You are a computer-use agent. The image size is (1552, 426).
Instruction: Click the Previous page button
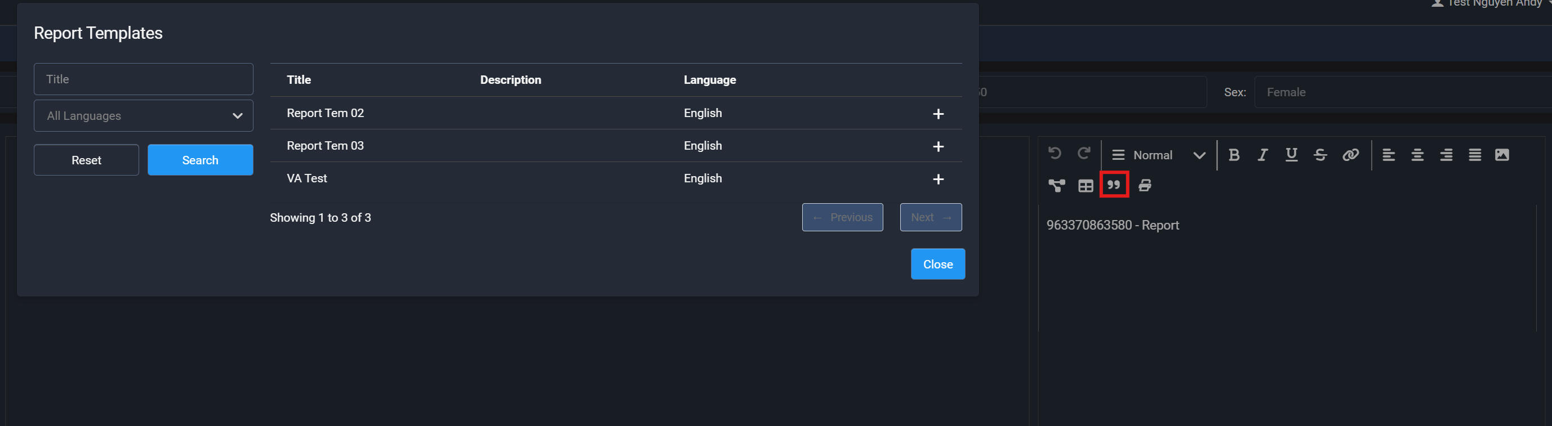tap(842, 217)
